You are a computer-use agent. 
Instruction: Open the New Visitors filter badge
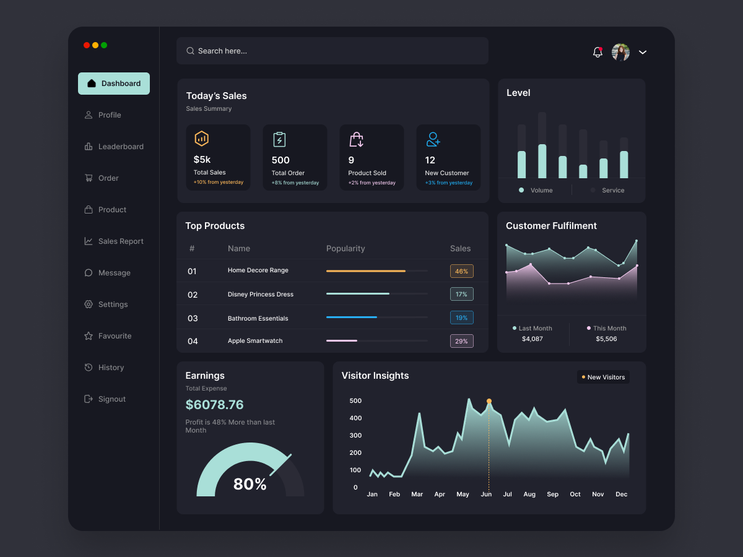602,376
